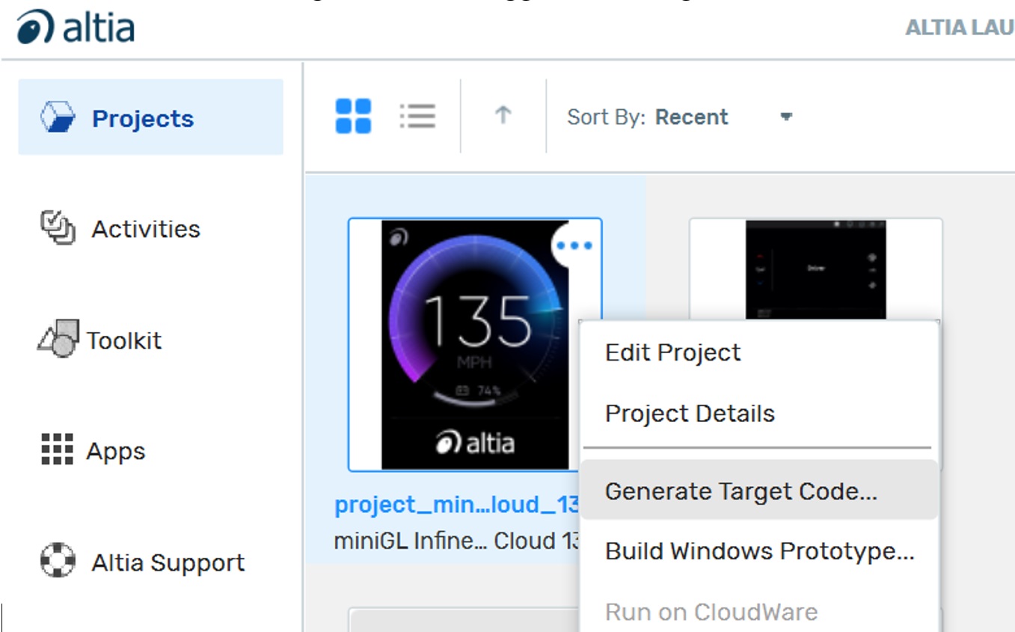Select the 135 MPH project thumbnail

coord(475,345)
